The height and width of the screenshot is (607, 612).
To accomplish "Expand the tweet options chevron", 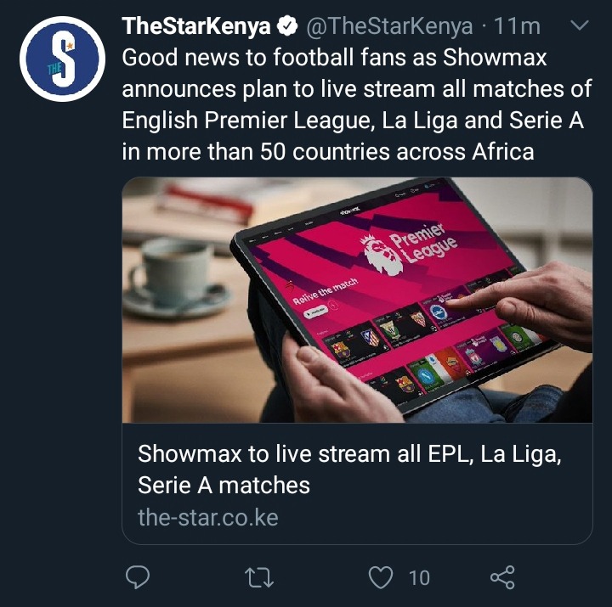I will 579,25.
